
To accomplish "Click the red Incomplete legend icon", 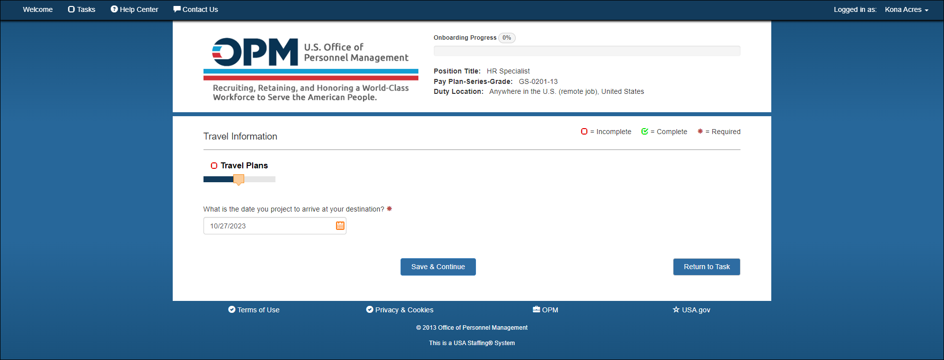I will click(x=584, y=132).
